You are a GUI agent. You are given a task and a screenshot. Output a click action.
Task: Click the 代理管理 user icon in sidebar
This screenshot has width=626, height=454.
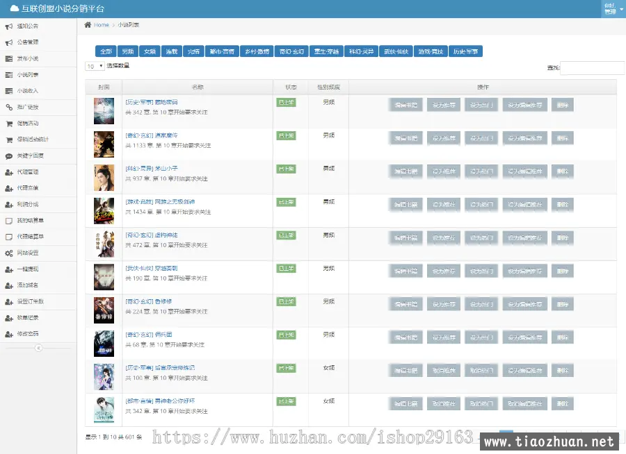9,172
